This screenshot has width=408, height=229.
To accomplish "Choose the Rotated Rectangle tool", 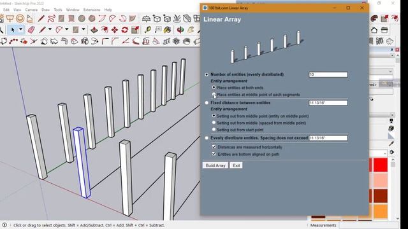I will coord(71,18).
